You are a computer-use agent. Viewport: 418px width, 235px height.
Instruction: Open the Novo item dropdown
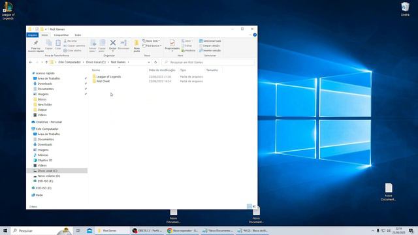pyautogui.click(x=151, y=41)
